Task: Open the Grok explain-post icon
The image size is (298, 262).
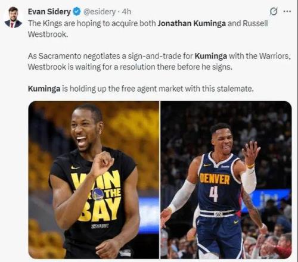Action: pos(274,12)
